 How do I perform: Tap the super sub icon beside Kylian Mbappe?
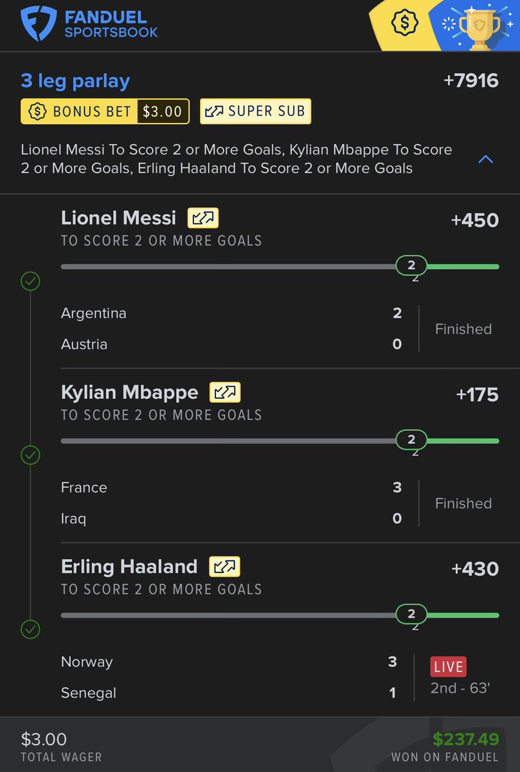coord(225,392)
